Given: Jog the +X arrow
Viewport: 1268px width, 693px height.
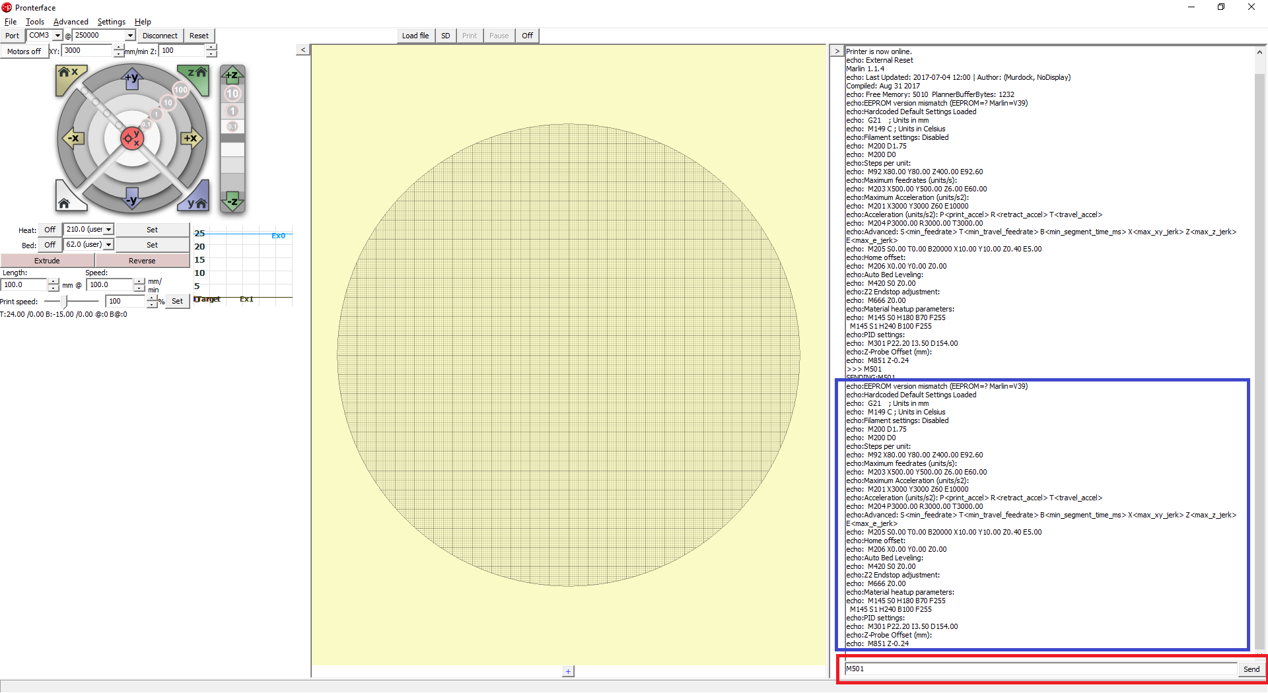Looking at the screenshot, I should [191, 138].
